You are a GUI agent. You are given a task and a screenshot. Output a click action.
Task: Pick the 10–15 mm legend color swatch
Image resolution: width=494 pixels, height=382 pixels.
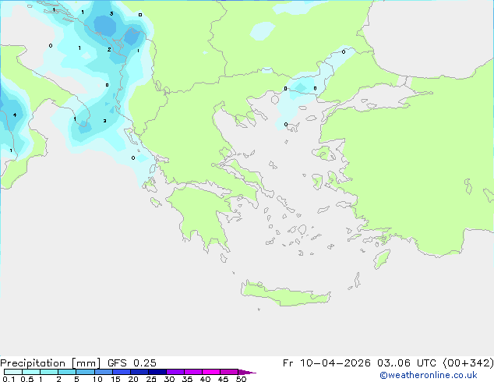tap(103, 372)
